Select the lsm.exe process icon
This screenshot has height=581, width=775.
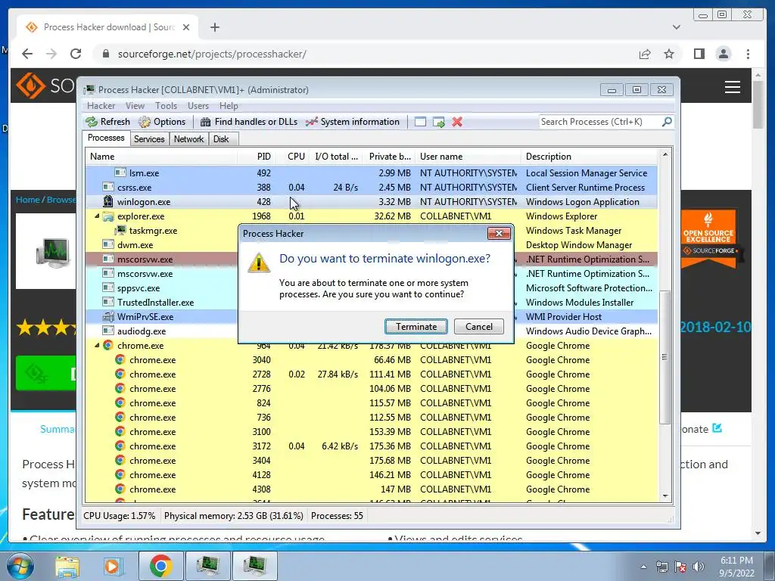coord(120,172)
